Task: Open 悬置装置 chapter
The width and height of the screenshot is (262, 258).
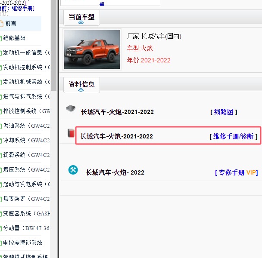Action: tap(26, 199)
